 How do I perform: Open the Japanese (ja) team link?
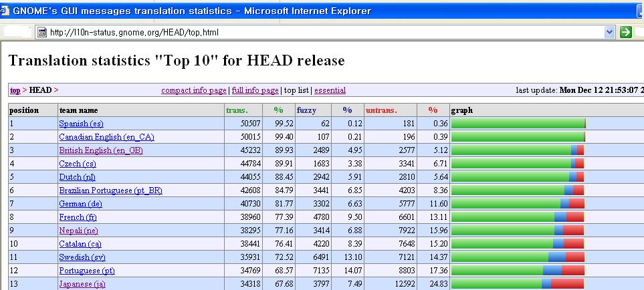coord(82,284)
